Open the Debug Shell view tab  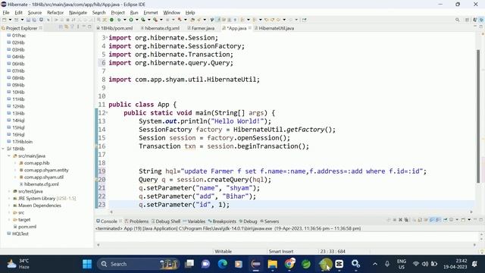[x=166, y=221]
